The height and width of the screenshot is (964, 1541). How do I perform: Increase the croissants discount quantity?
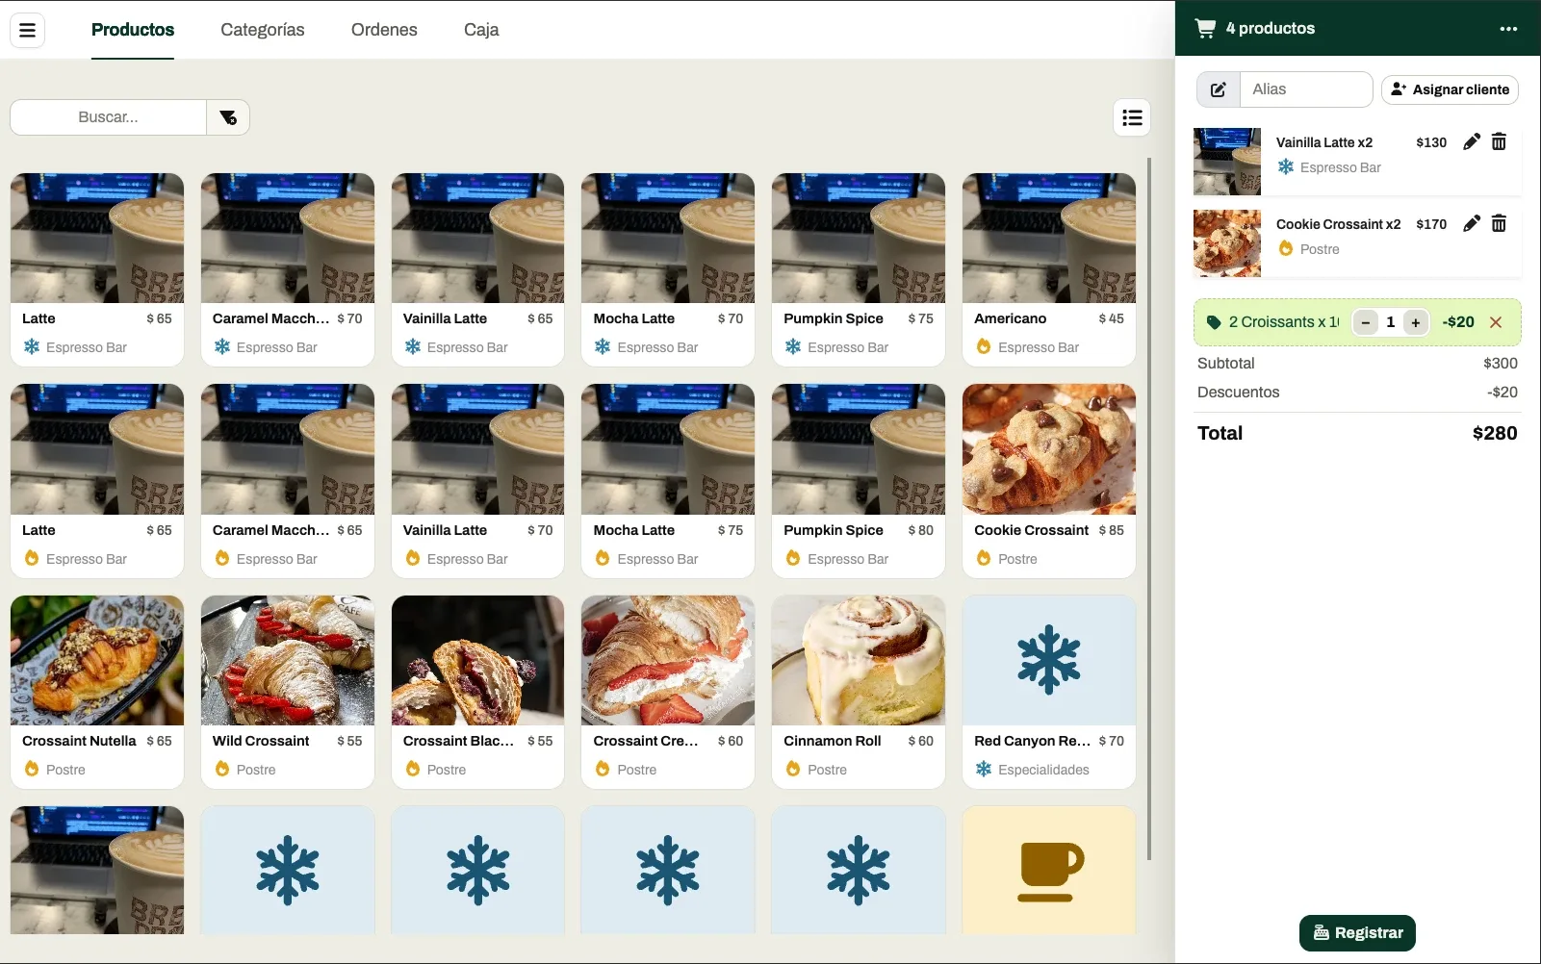(x=1415, y=322)
